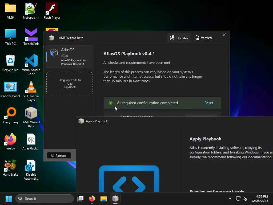The image size is (273, 205).
Task: Open Control Panel desktop icon
Action: point(10,89)
